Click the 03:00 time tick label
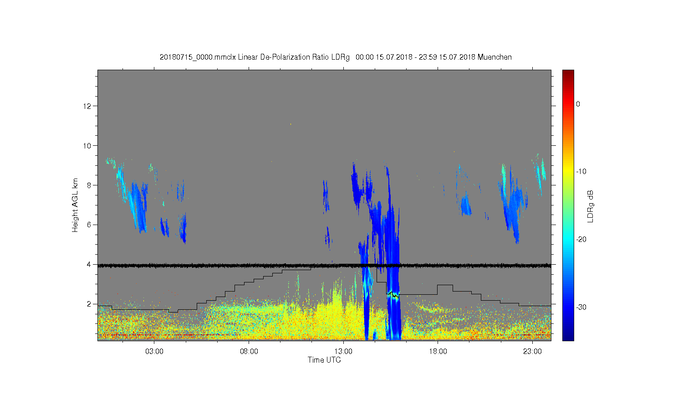Image resolution: width=683 pixels, height=410 pixels. (154, 352)
